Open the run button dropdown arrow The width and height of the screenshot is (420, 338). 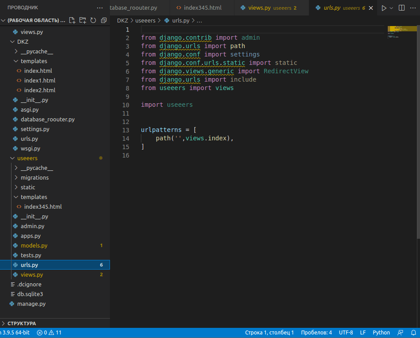pyautogui.click(x=391, y=8)
